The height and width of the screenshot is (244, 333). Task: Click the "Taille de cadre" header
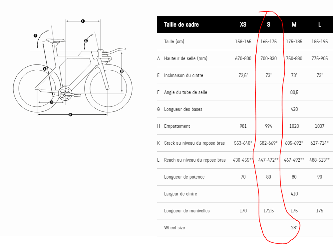pyautogui.click(x=181, y=25)
